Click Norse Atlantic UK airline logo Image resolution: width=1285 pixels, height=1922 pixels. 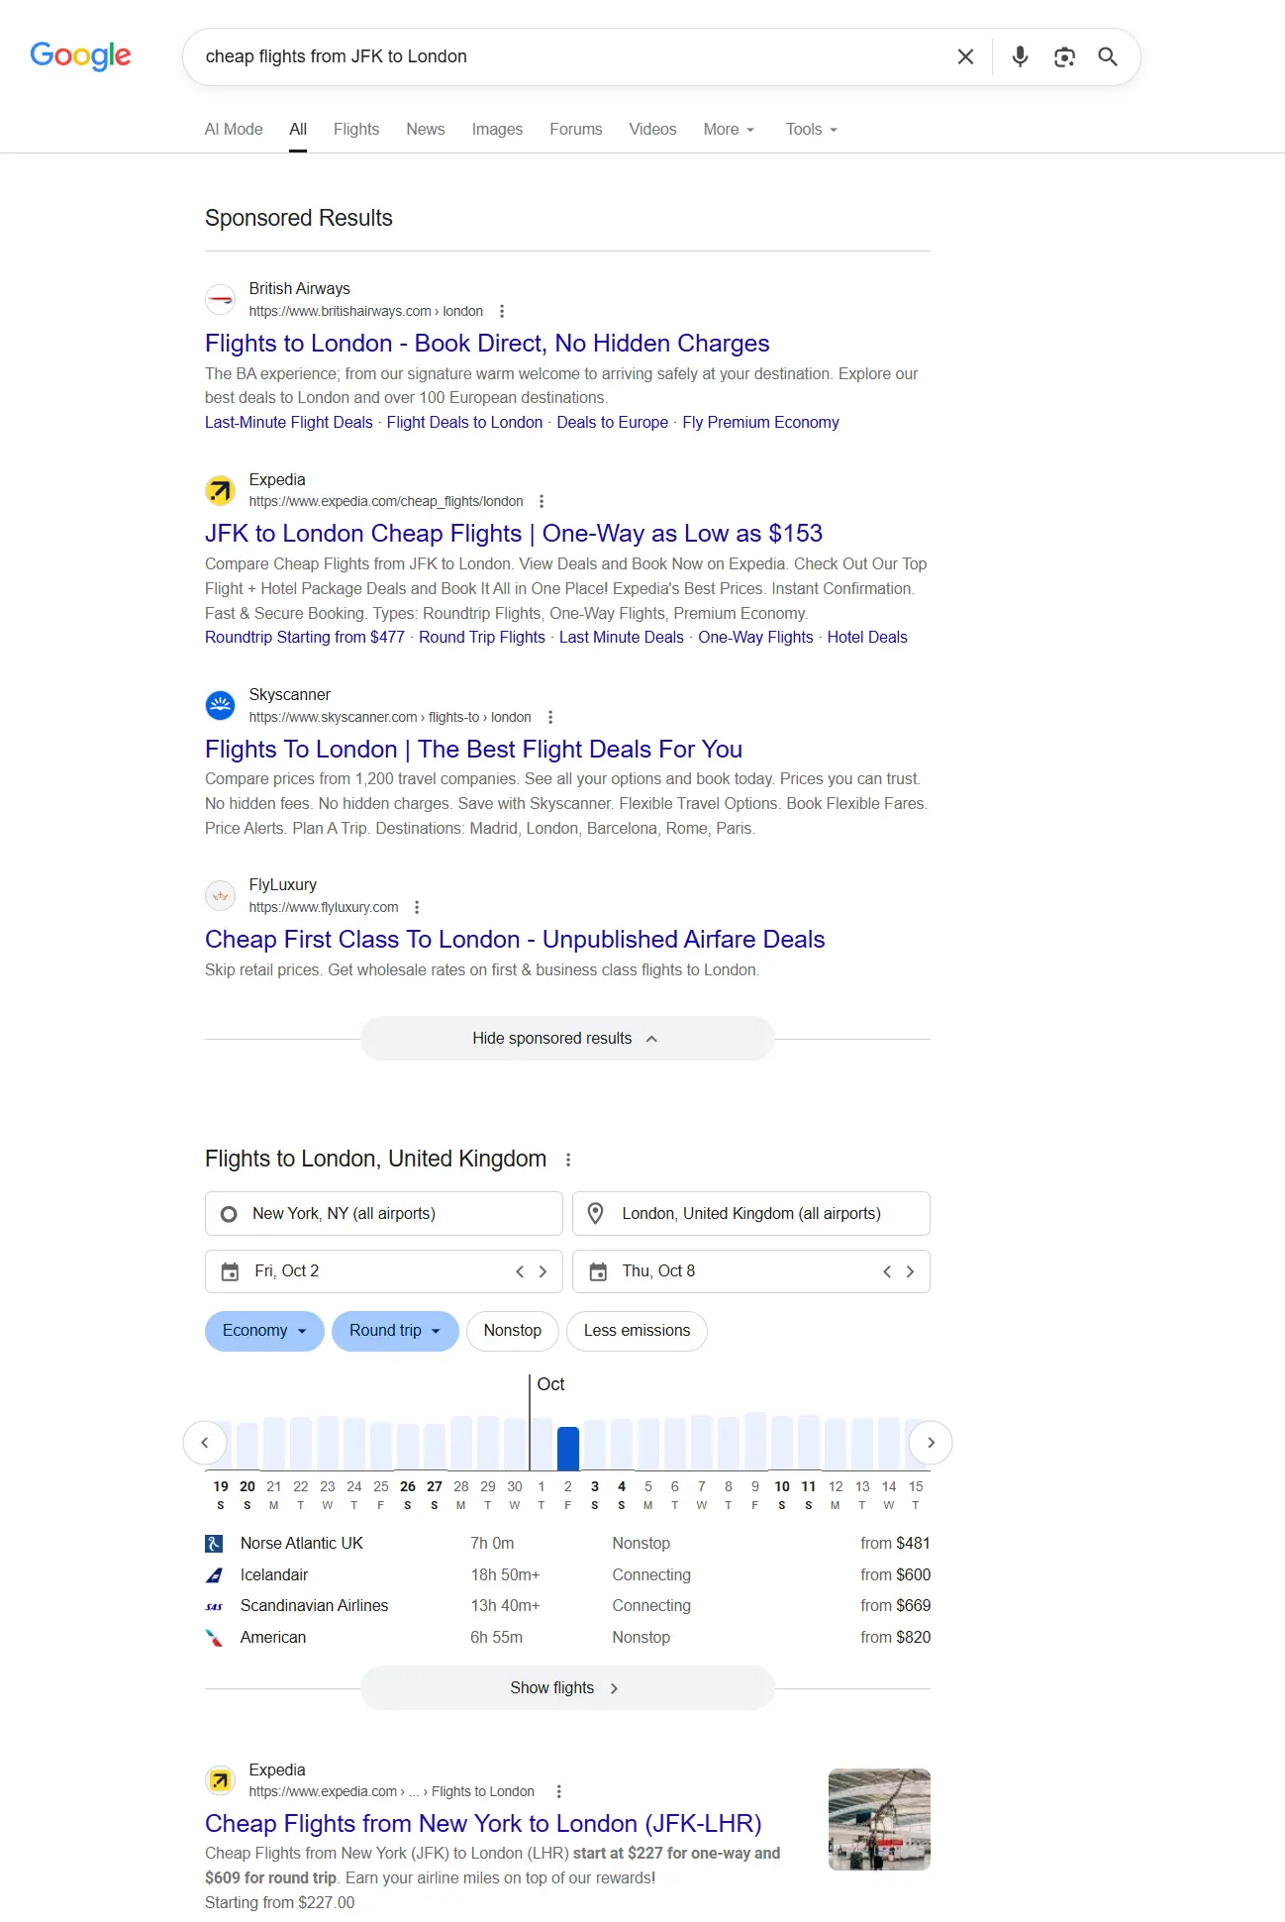tap(214, 1543)
